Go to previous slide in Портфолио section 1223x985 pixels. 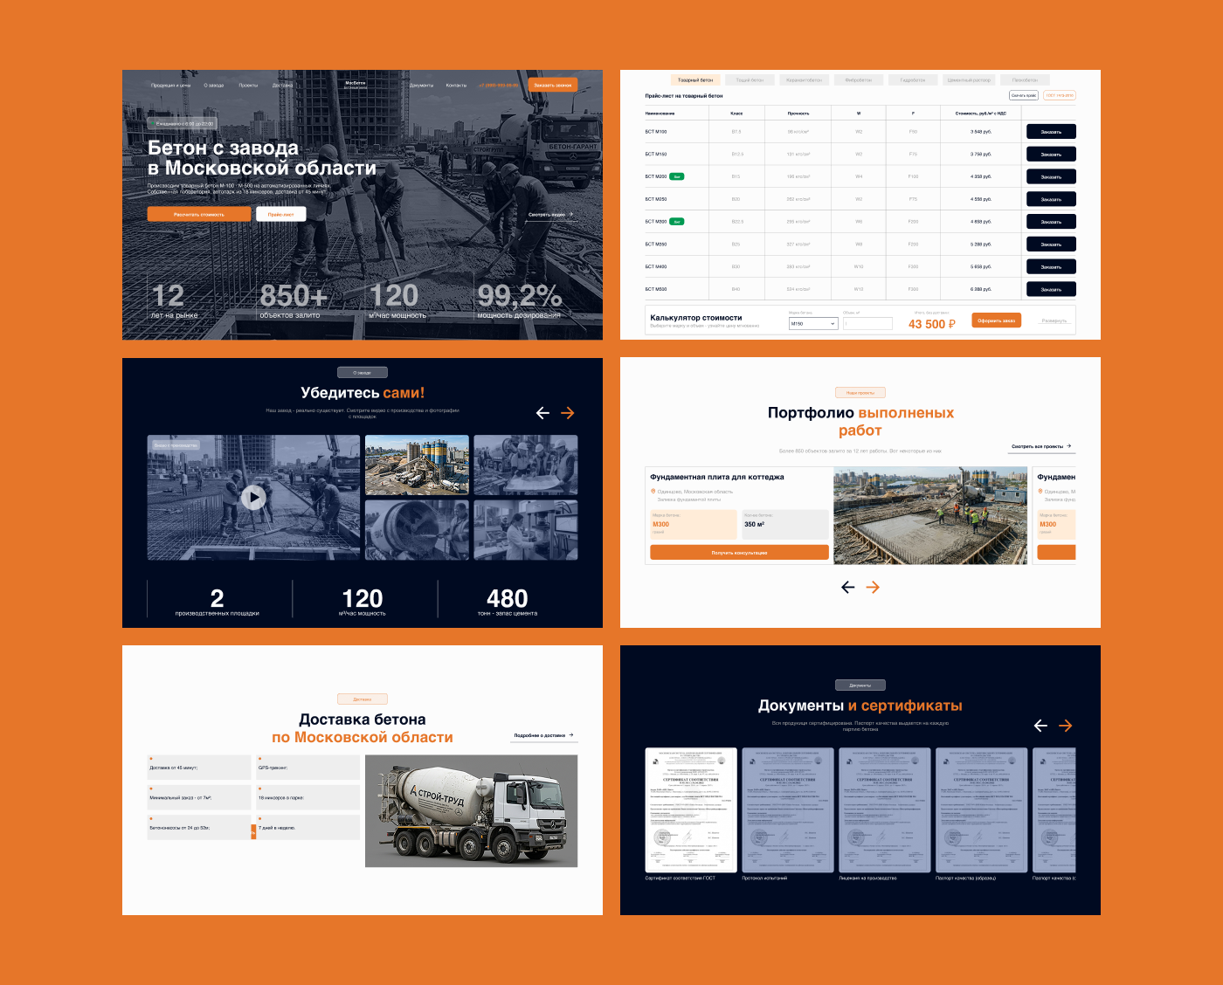pos(847,588)
